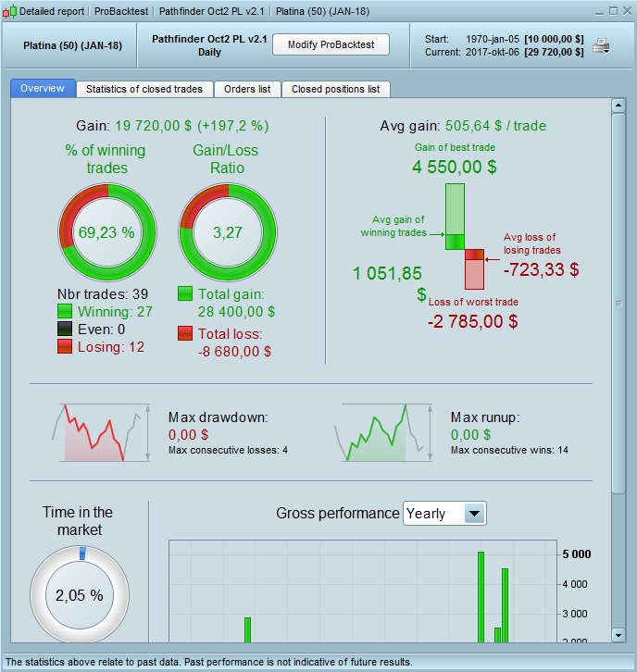
Task: Click the Gain/Loss Ratio donut chart
Action: click(x=228, y=232)
